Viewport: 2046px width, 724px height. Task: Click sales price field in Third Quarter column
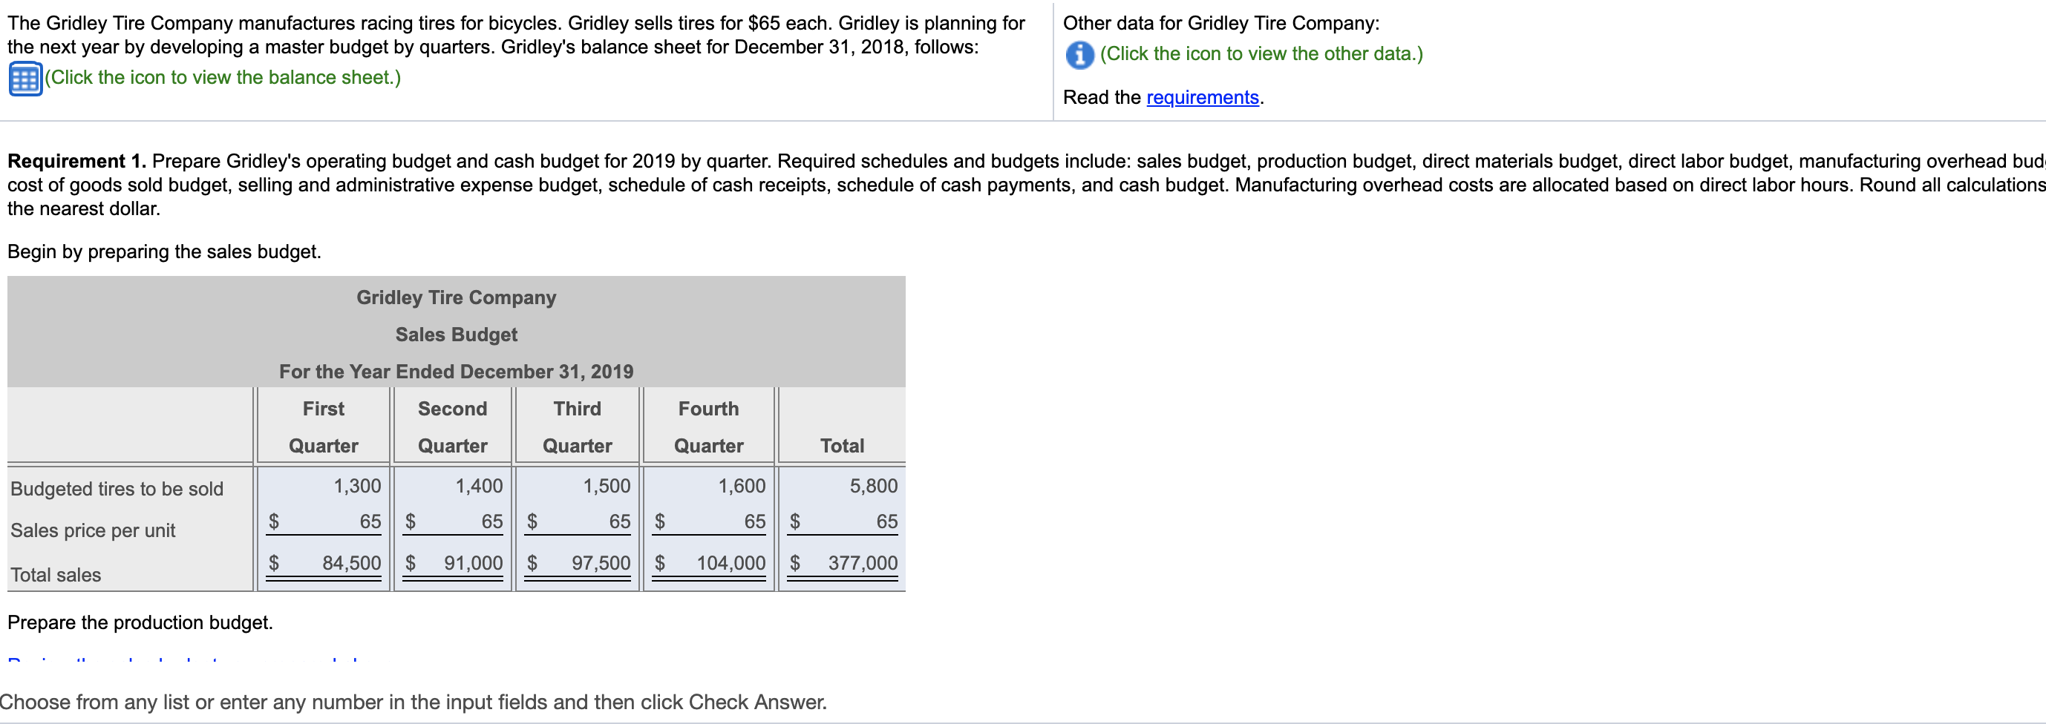tap(578, 521)
